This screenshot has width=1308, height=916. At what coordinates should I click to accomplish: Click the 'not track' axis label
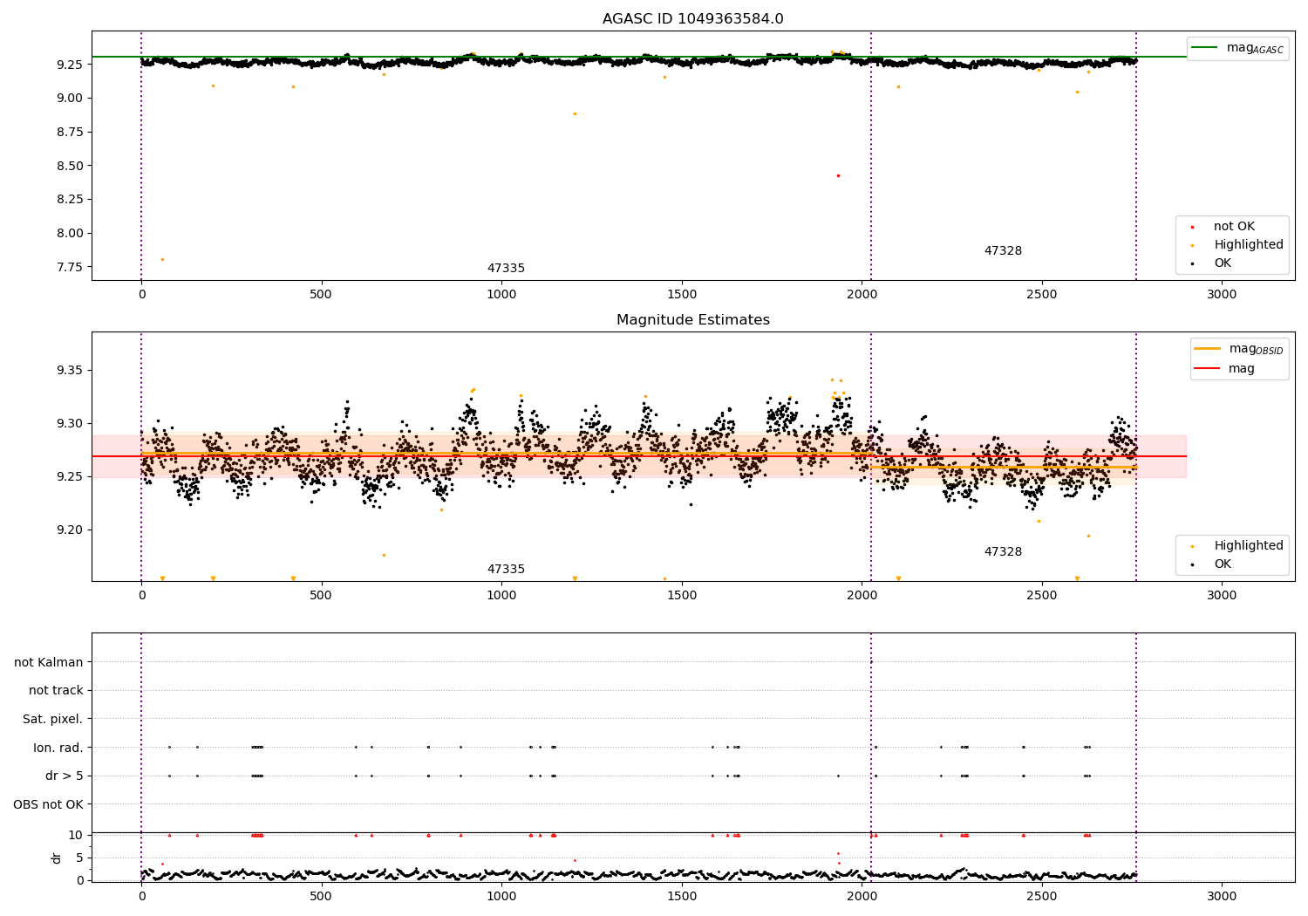[56, 691]
